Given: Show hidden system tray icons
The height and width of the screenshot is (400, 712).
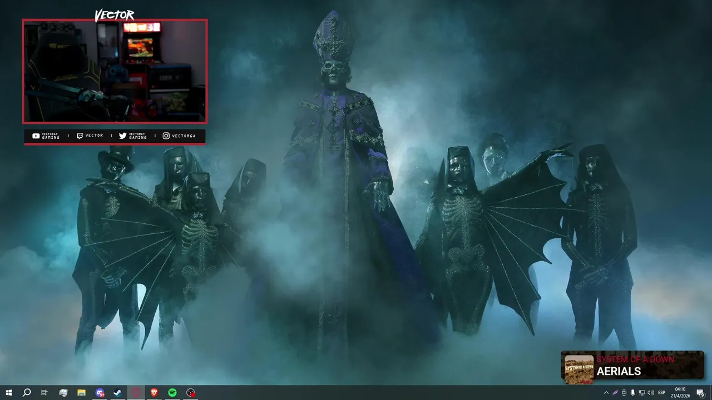Looking at the screenshot, I should pos(606,393).
